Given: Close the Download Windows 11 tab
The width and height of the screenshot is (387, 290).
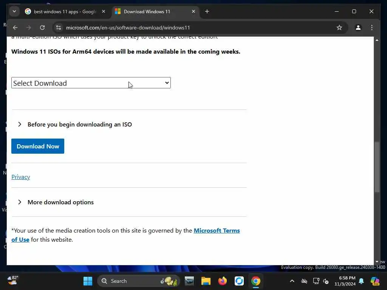Looking at the screenshot, I should [193, 12].
